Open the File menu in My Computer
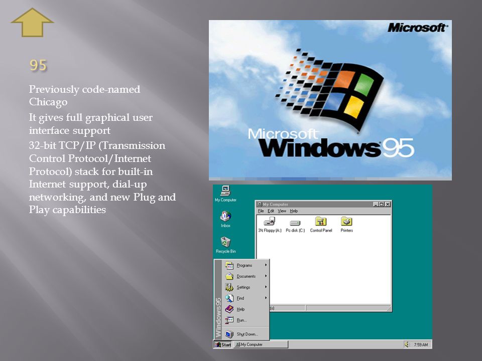 tap(261, 211)
